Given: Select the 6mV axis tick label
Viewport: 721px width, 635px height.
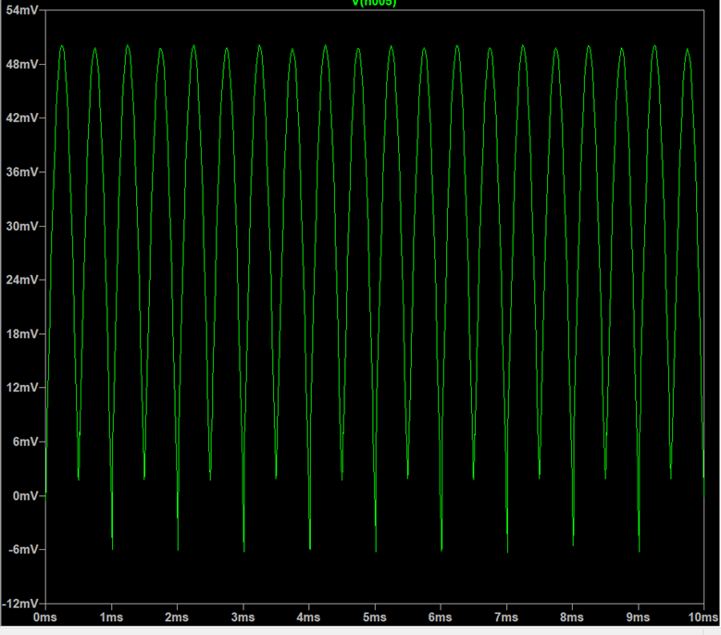Looking at the screenshot, I should (25, 442).
